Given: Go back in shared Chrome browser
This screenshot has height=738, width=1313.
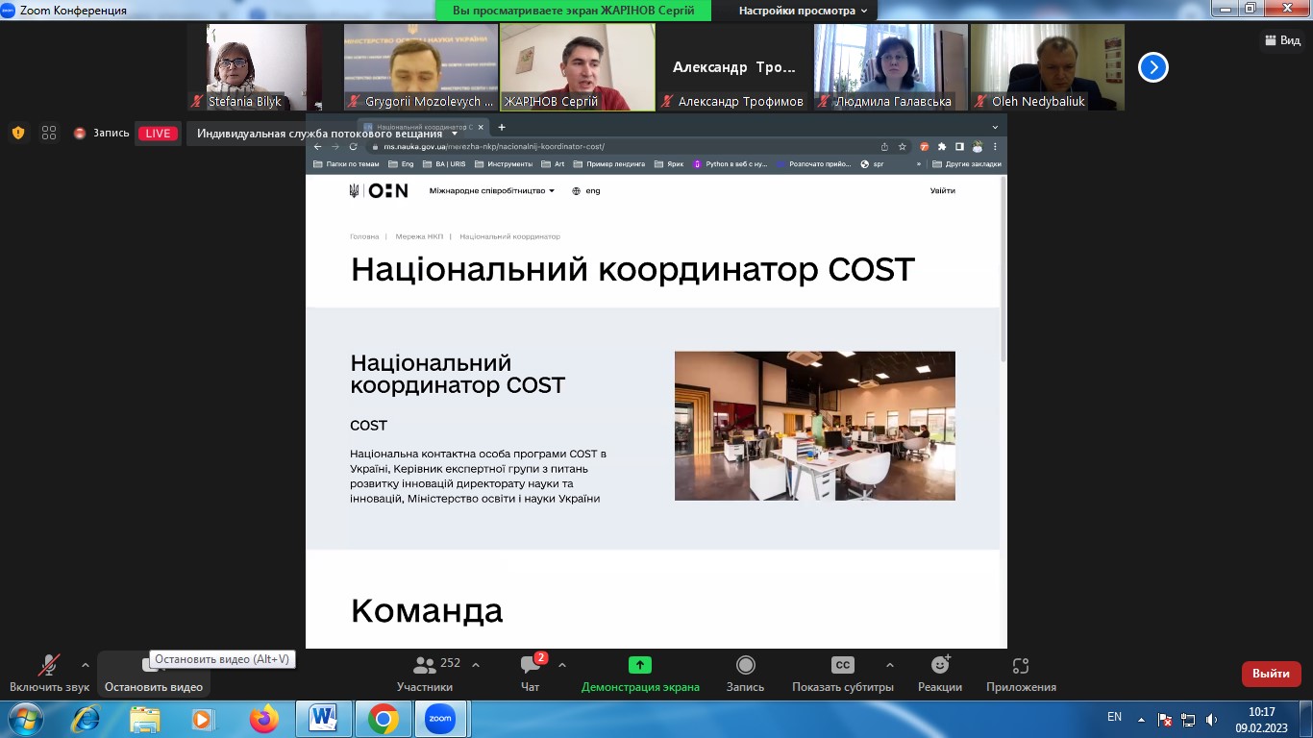Looking at the screenshot, I should pos(317,147).
